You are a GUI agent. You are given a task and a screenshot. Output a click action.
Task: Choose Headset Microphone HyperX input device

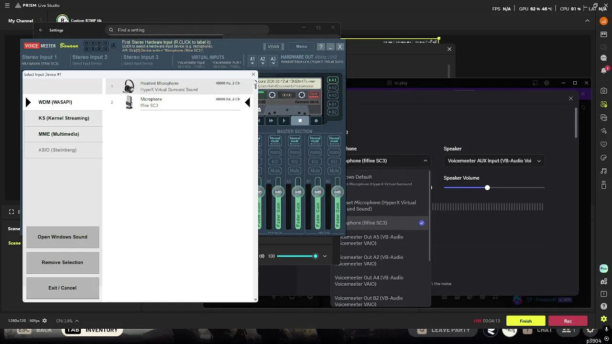point(179,86)
